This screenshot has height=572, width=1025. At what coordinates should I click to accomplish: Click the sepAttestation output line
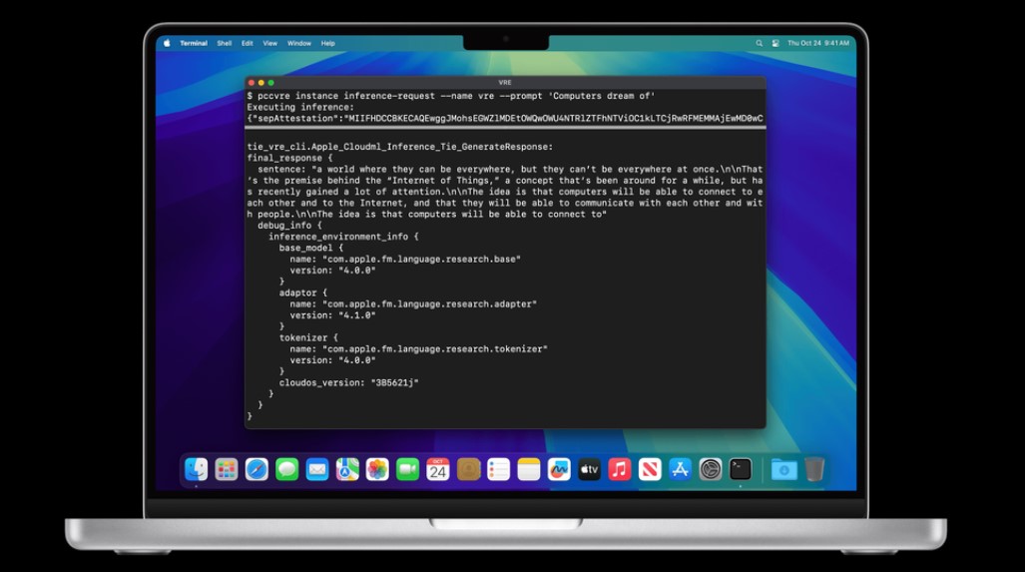(505, 119)
